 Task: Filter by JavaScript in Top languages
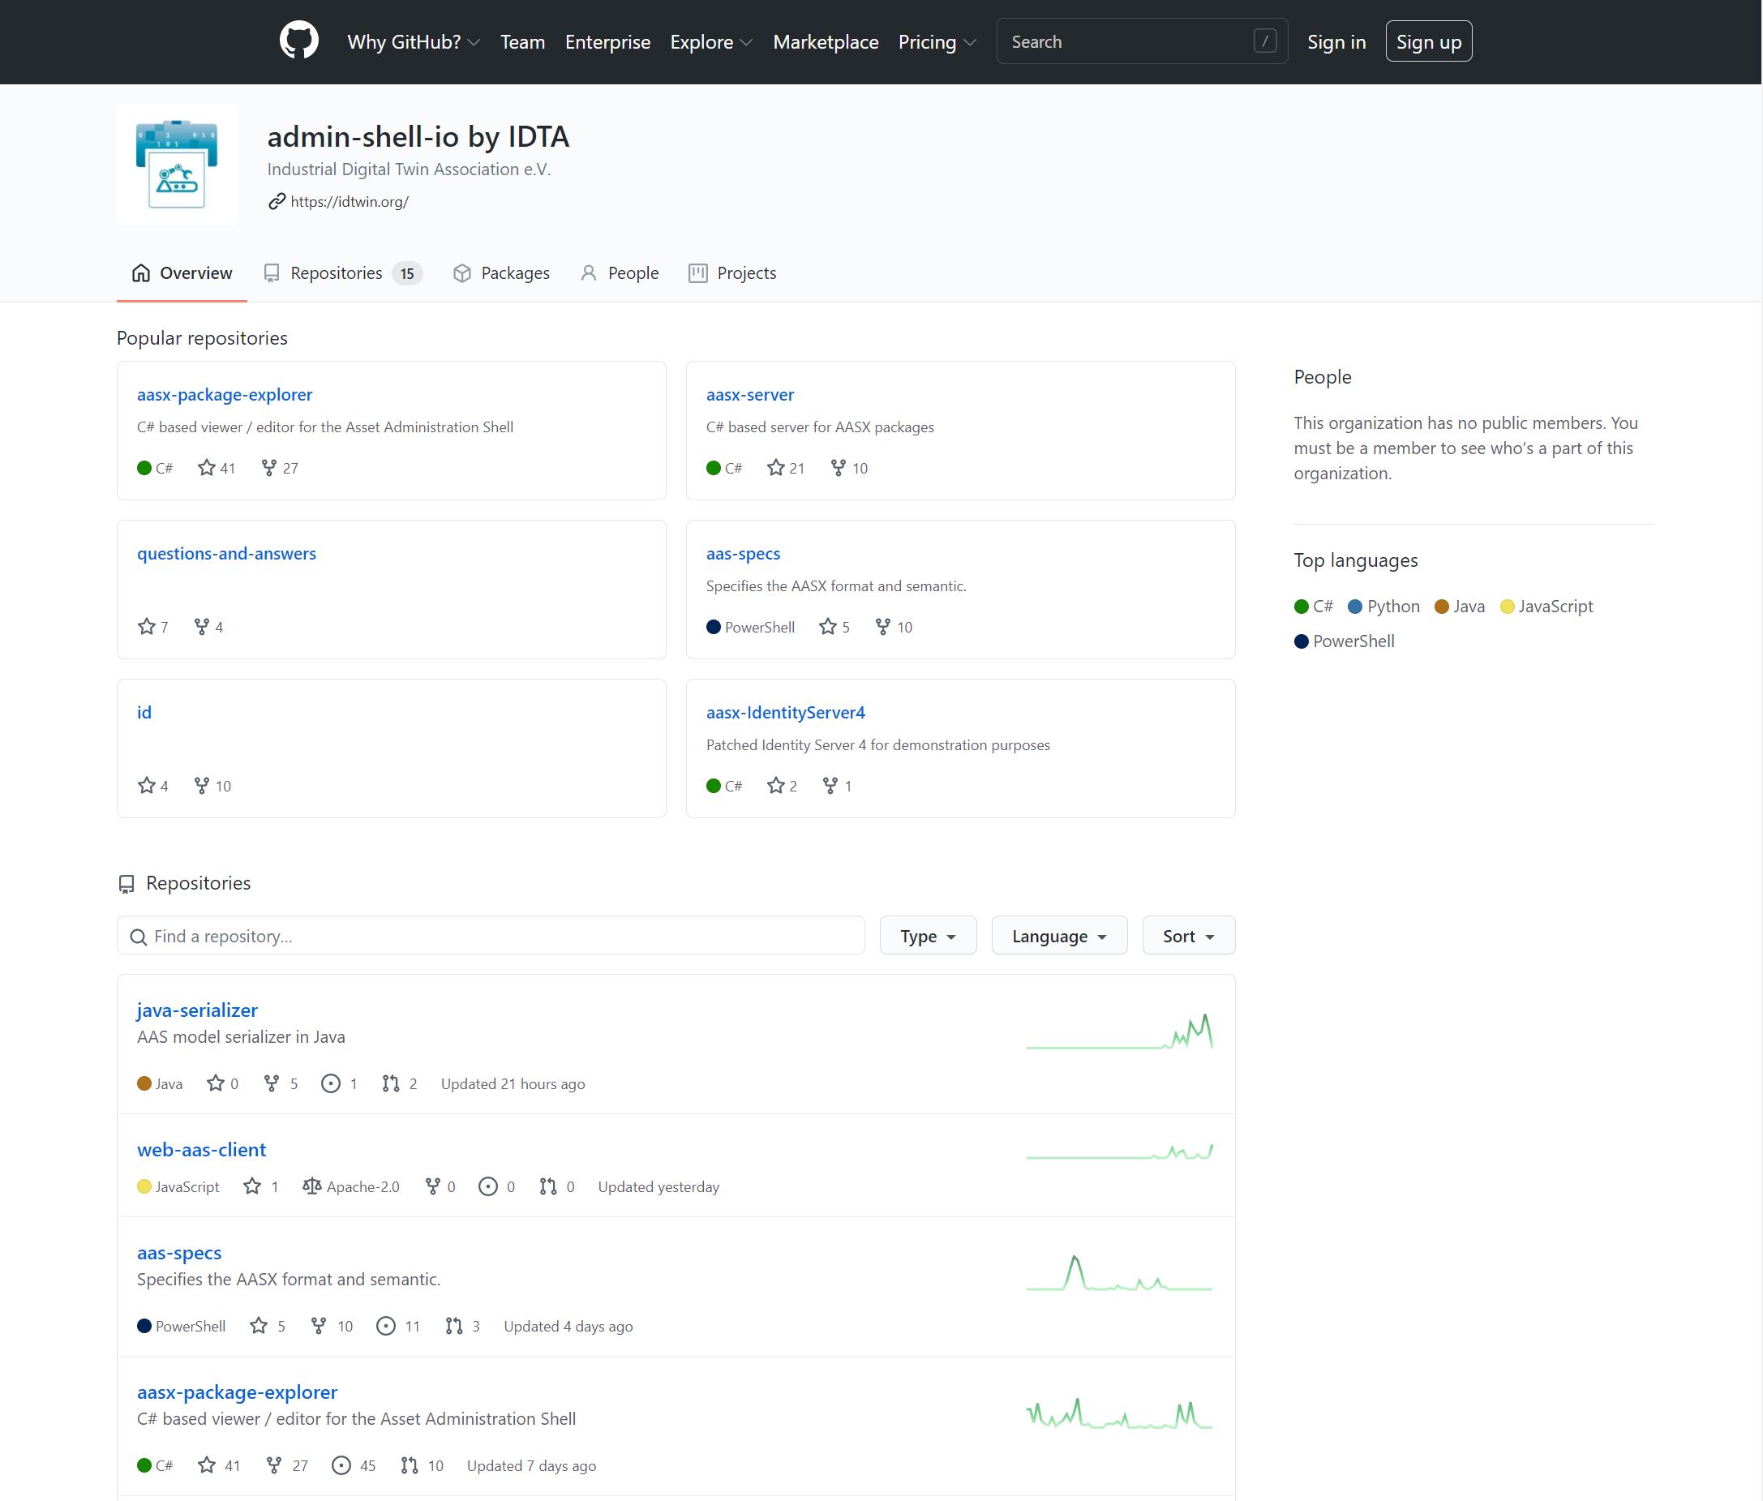(1546, 607)
